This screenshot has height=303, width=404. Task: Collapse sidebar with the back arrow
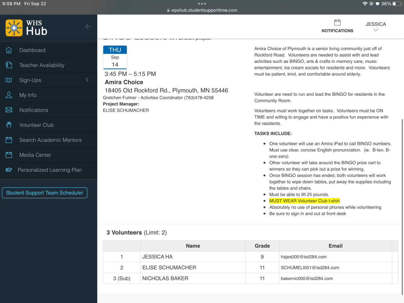click(x=88, y=27)
